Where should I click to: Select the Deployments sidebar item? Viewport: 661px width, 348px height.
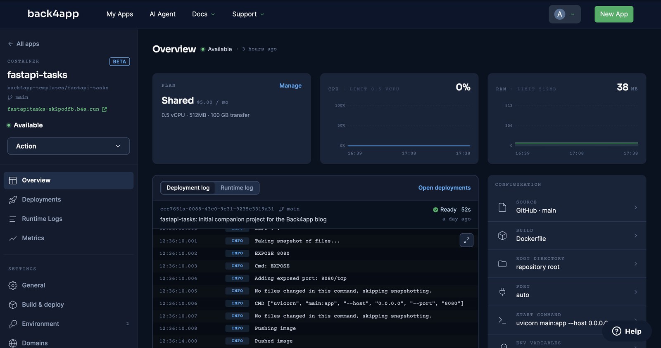point(69,200)
